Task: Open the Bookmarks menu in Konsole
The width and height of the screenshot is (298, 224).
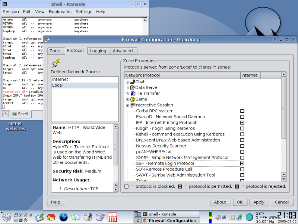Action: (60, 12)
